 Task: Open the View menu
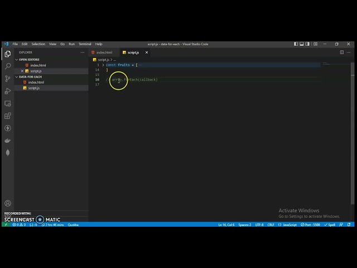[x=52, y=44]
